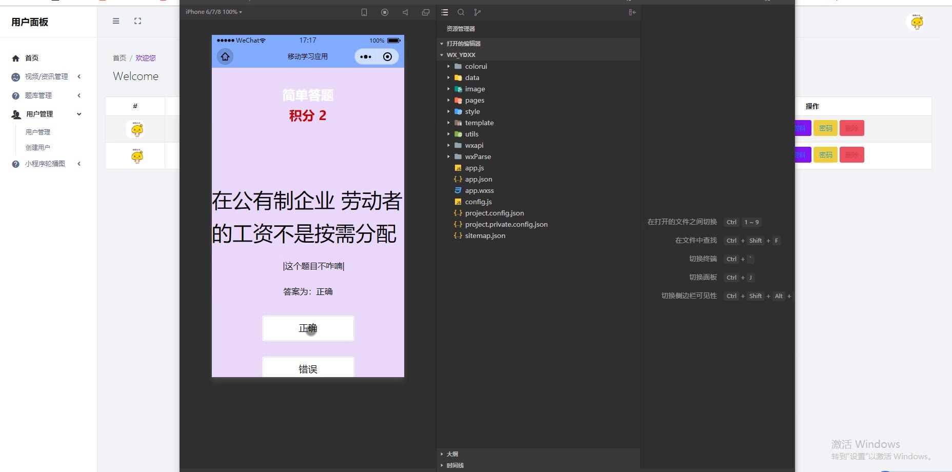Click the 用户面板 title
The width and height of the screenshot is (952, 472).
[x=30, y=22]
